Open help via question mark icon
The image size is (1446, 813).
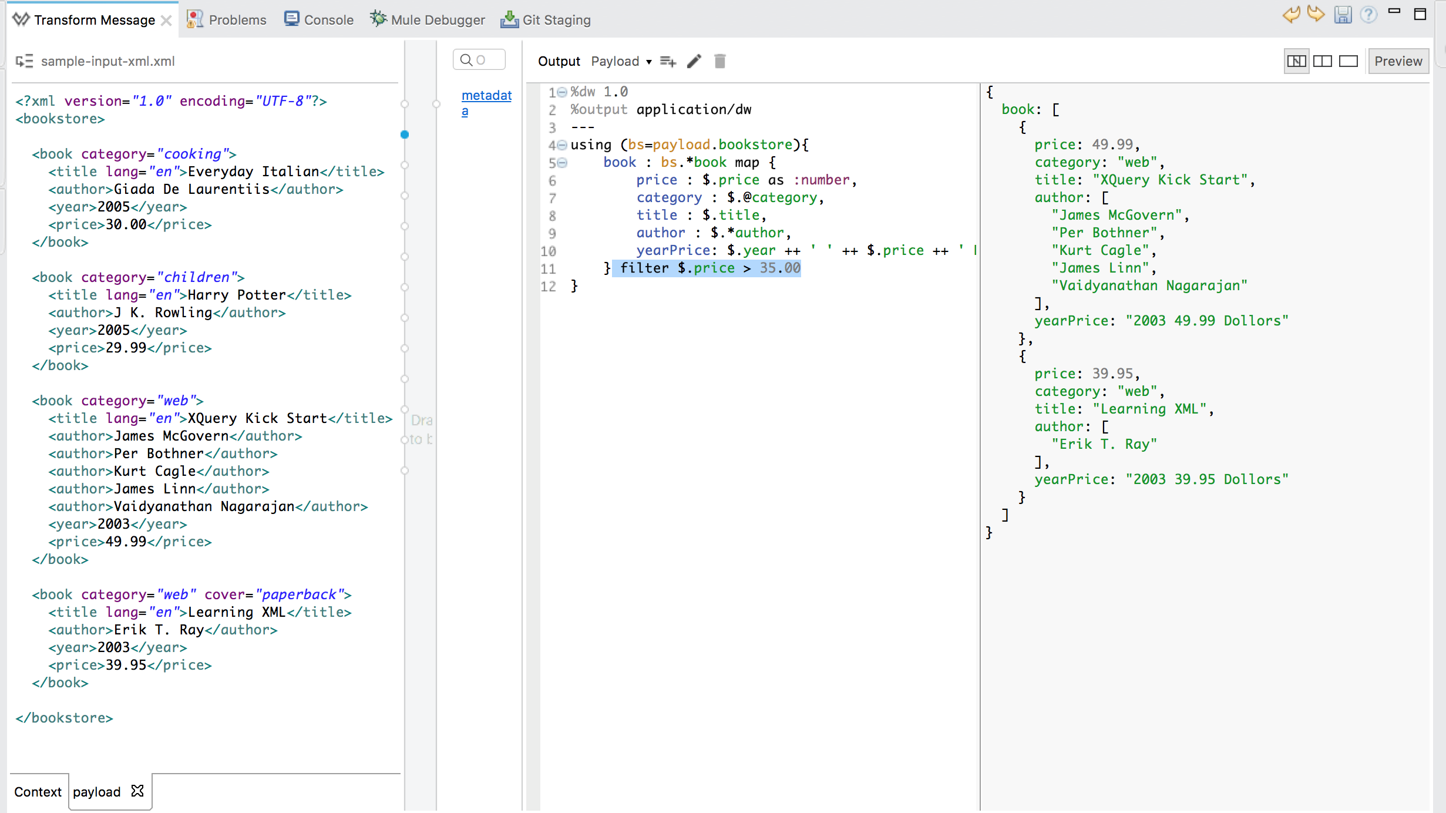click(x=1368, y=14)
